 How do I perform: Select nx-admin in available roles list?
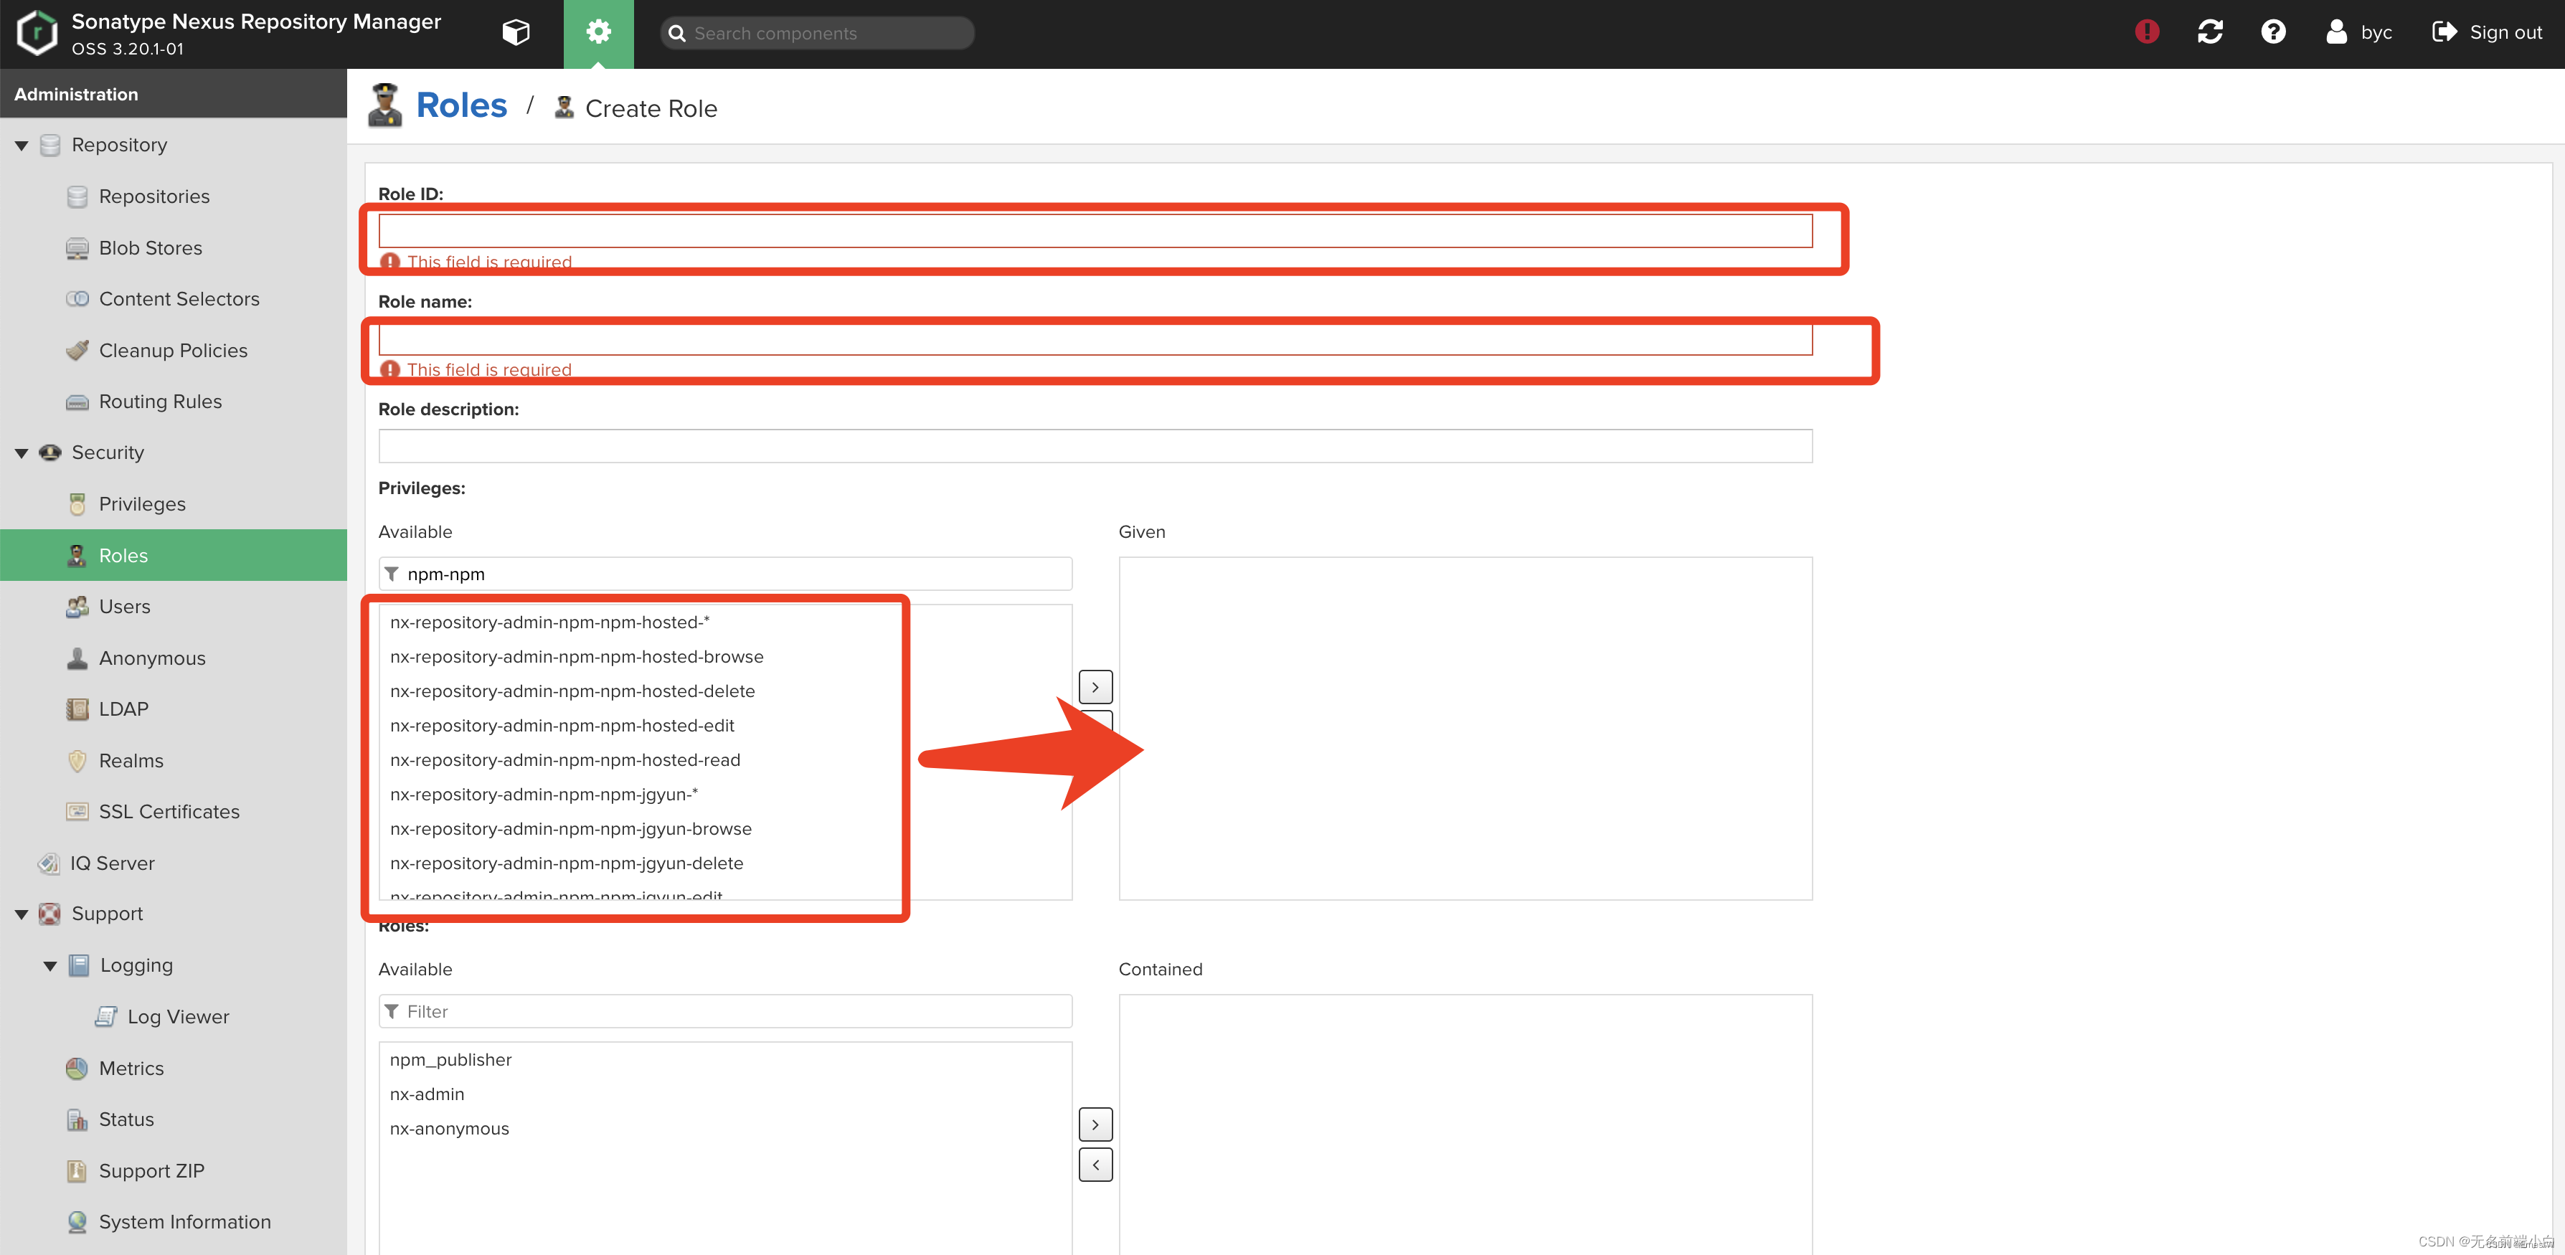(427, 1094)
